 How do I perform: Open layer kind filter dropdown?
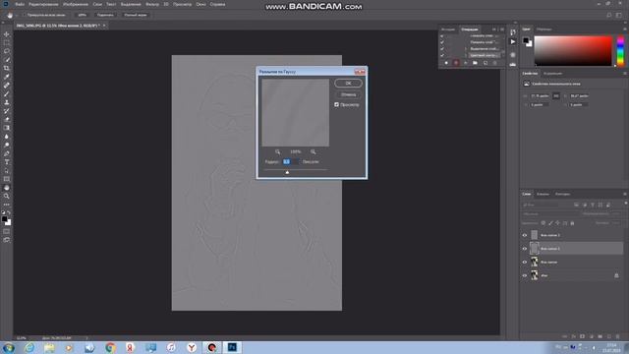(540, 205)
